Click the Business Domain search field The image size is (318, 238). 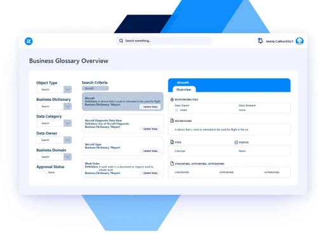pos(50,157)
